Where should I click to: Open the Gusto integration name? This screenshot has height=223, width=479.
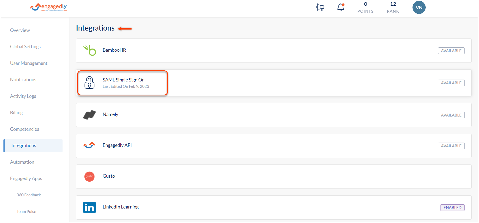click(109, 176)
